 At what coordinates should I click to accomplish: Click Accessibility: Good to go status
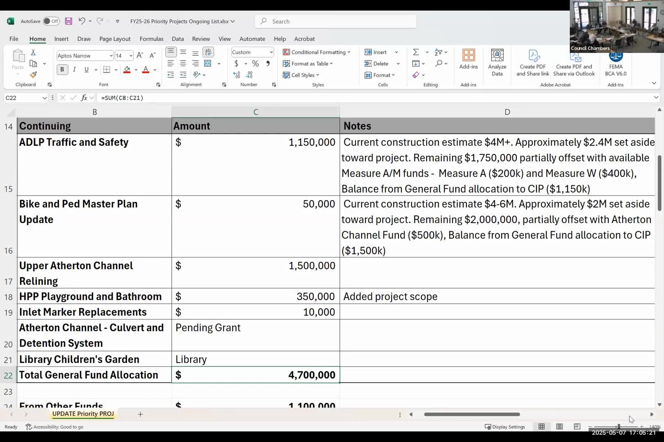click(x=55, y=427)
